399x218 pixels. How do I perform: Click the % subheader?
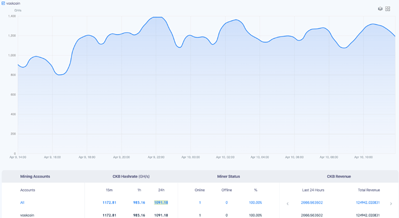coord(256,190)
